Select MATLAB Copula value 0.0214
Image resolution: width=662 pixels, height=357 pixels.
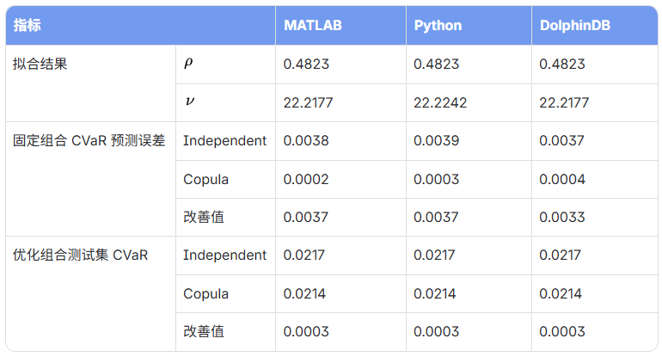click(304, 293)
